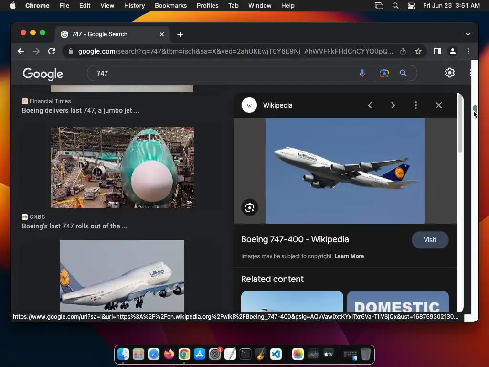The image size is (489, 367).
Task: Open the Financial Times Boeing result link
Action: tap(80, 110)
